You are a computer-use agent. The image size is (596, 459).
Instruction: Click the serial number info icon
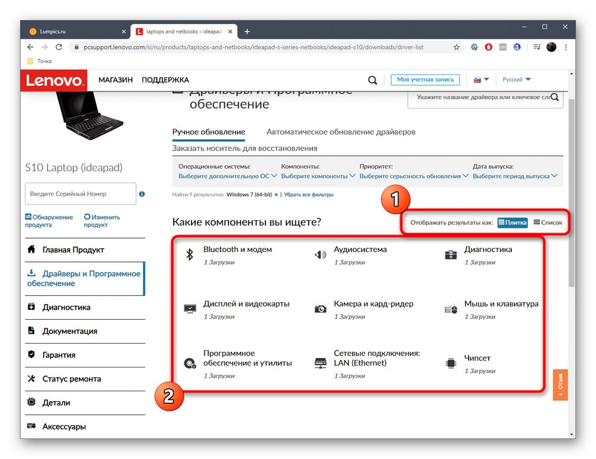[142, 194]
